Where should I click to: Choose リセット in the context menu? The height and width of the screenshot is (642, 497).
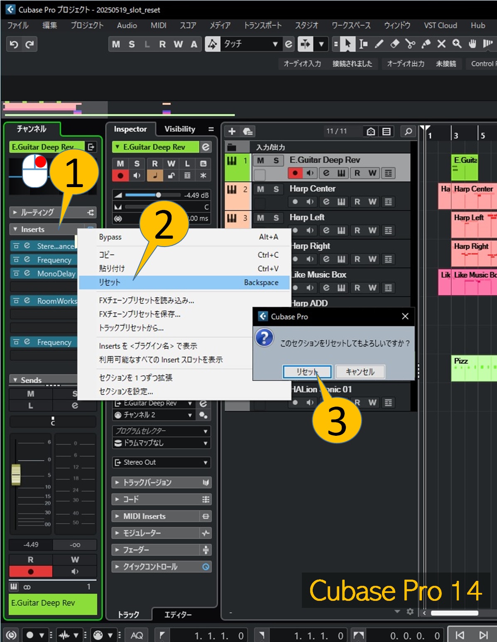click(184, 282)
